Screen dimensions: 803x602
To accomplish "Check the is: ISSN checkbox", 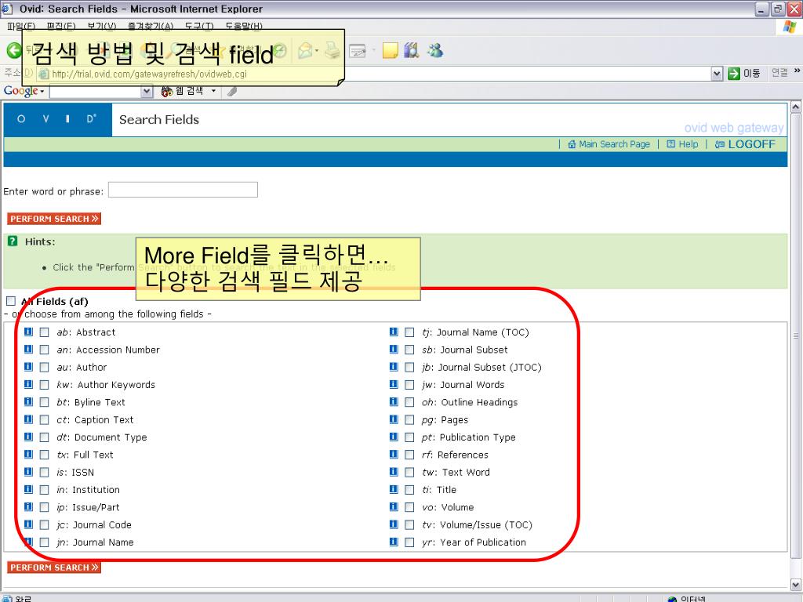I will (x=45, y=472).
